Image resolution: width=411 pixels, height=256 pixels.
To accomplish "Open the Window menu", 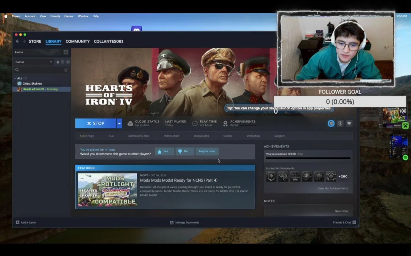I will point(83,16).
